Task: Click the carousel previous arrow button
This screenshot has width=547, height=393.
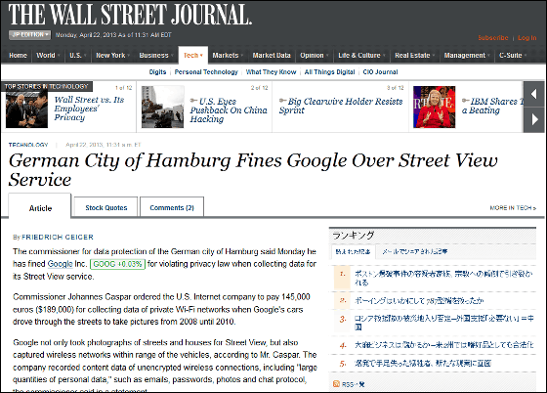Action: (x=533, y=94)
